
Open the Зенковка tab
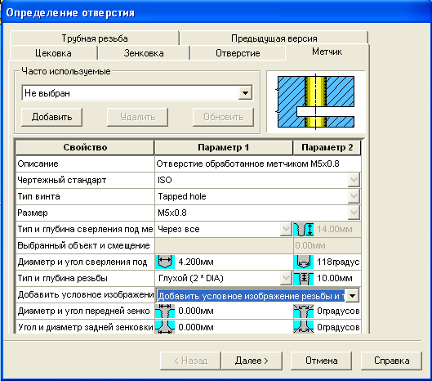pyautogui.click(x=144, y=53)
